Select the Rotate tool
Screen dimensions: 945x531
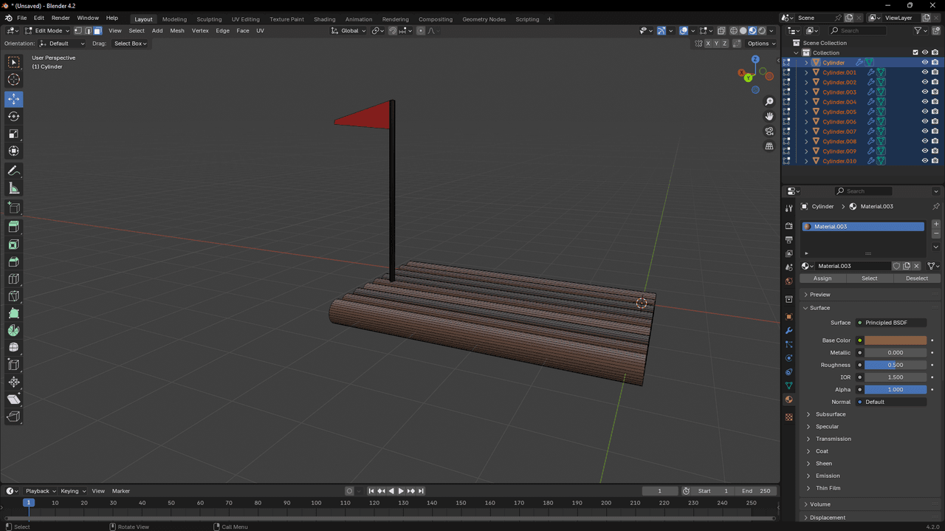click(x=13, y=117)
